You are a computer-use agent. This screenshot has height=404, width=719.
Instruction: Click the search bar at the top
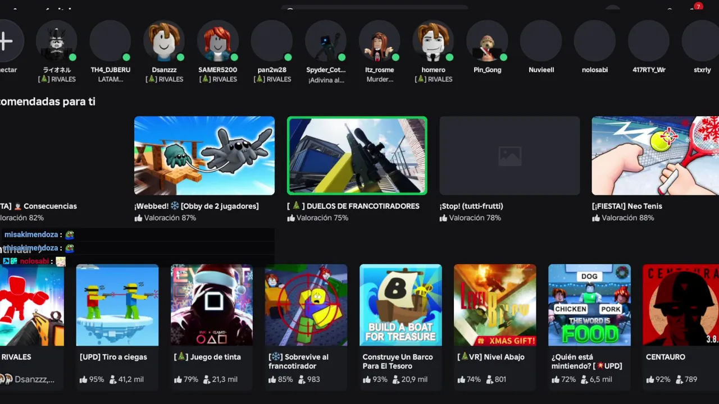click(374, 8)
